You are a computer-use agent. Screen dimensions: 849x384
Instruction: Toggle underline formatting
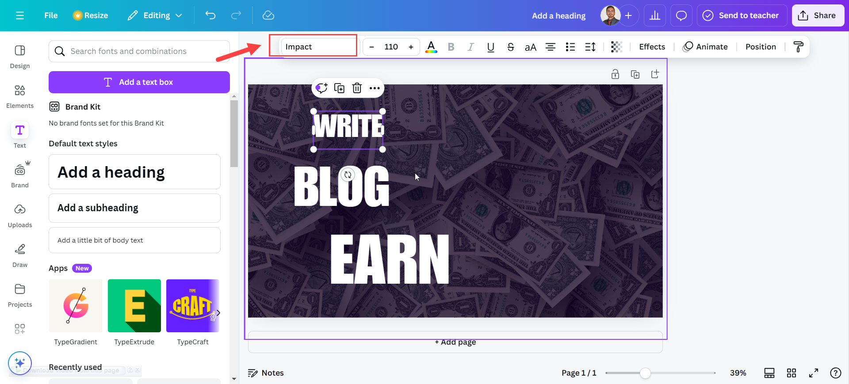[x=491, y=47]
